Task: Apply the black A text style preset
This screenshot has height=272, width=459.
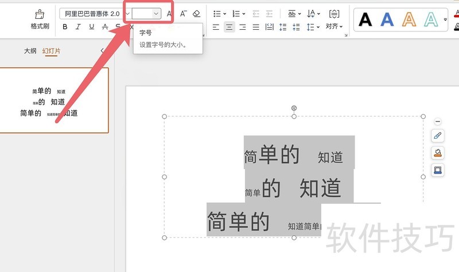Action: click(x=365, y=19)
